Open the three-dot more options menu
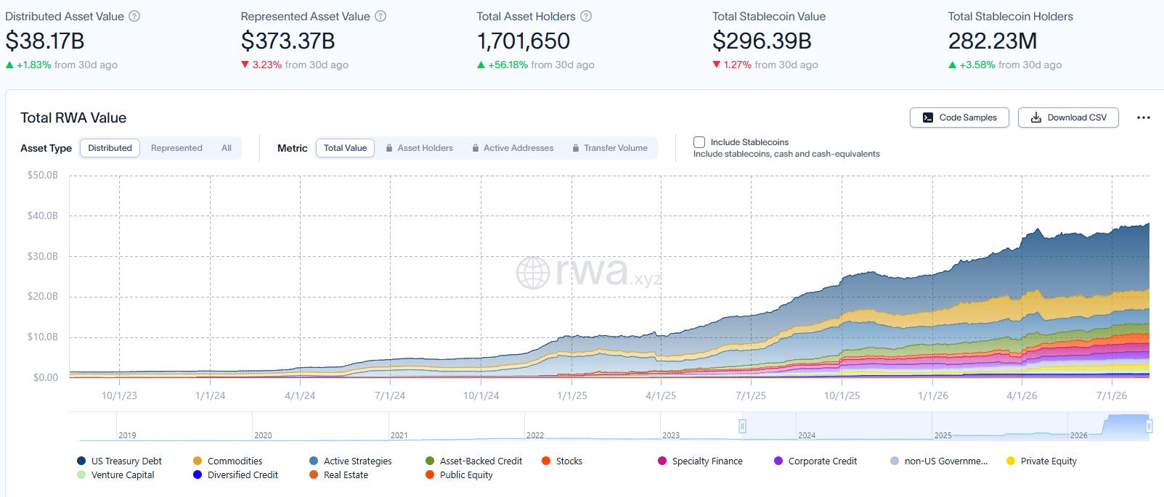The image size is (1164, 497). point(1144,118)
